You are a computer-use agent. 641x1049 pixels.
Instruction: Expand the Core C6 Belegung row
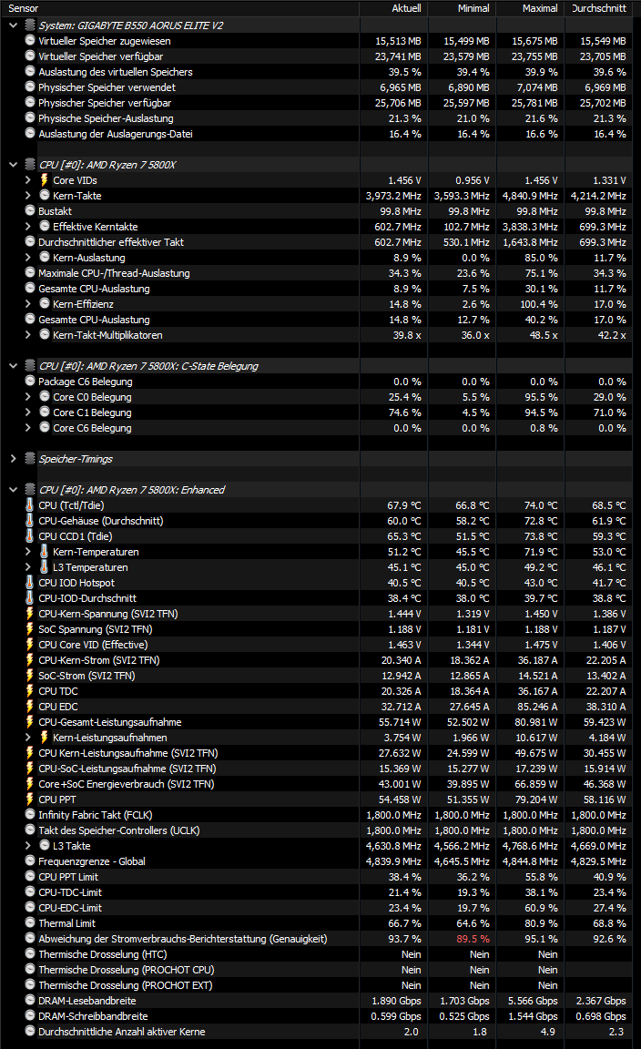coord(28,427)
